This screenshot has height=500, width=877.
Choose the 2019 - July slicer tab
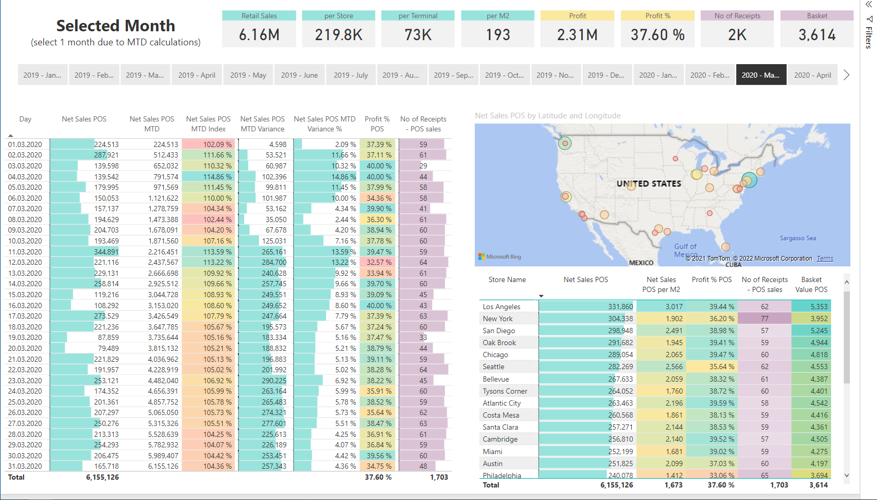351,75
